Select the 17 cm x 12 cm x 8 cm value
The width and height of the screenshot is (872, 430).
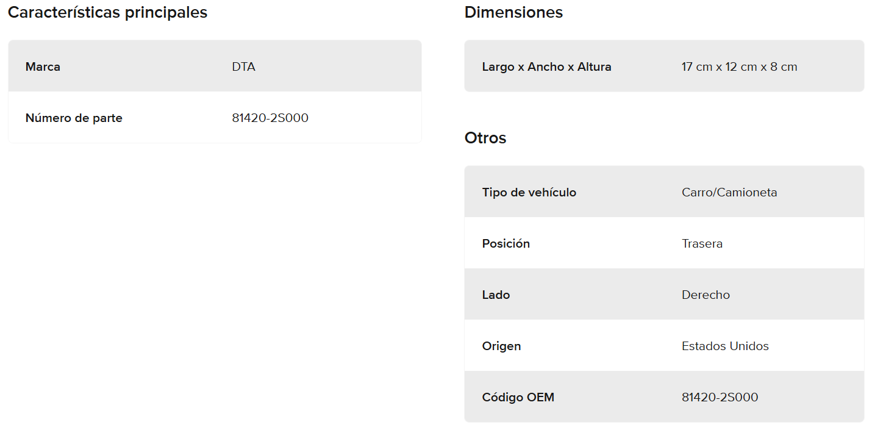pyautogui.click(x=739, y=67)
